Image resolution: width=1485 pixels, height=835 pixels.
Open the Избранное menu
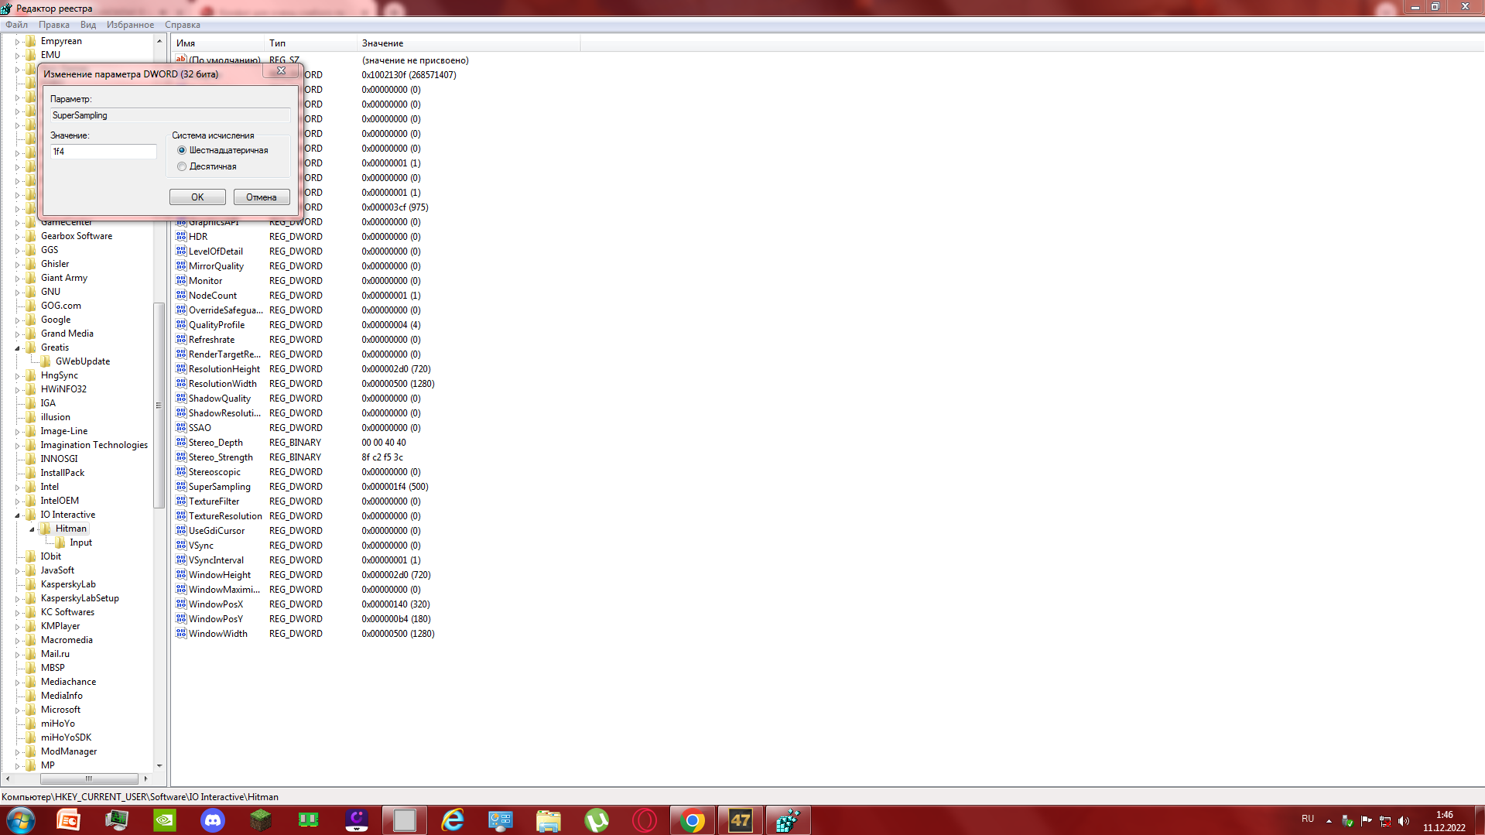click(130, 25)
